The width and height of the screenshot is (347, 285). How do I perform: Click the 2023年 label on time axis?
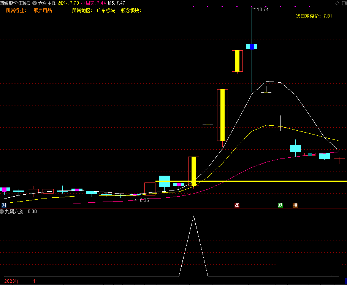[11, 281]
